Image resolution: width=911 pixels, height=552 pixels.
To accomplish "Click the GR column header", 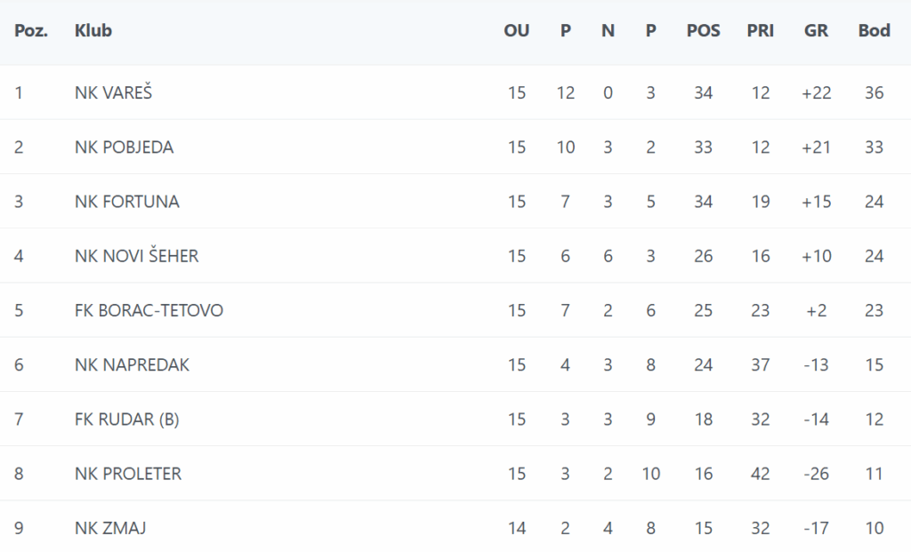I will (x=816, y=31).
